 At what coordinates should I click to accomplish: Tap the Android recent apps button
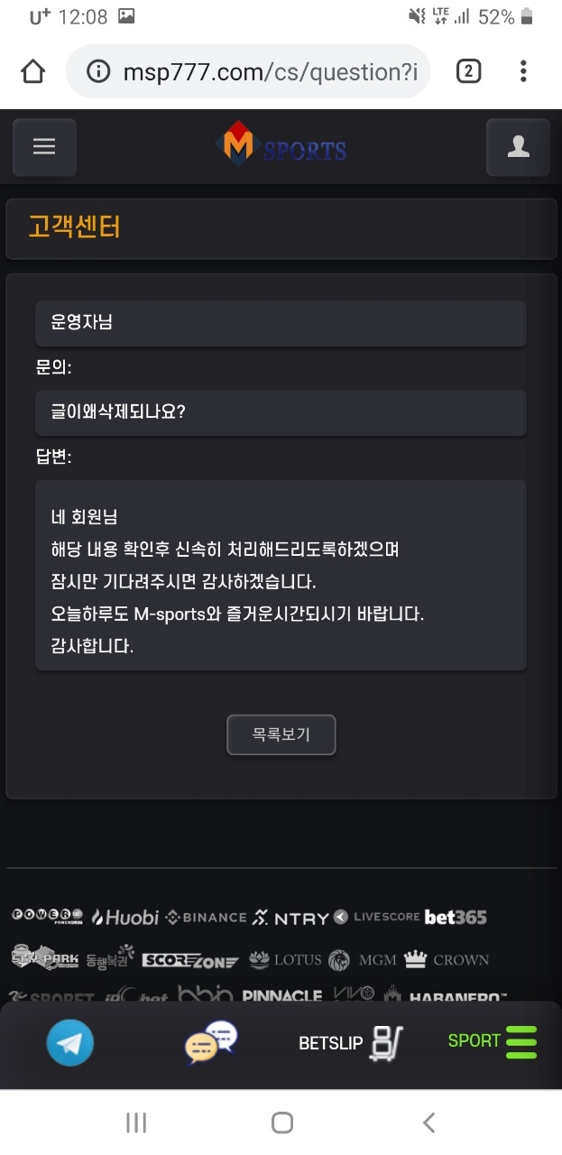(136, 1123)
